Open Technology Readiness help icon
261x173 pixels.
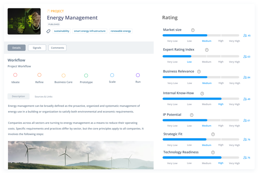(213, 152)
